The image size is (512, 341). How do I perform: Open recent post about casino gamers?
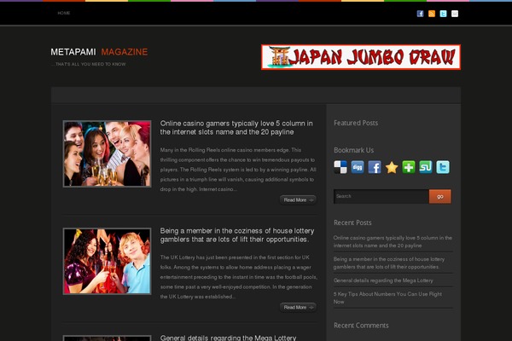pos(393,241)
